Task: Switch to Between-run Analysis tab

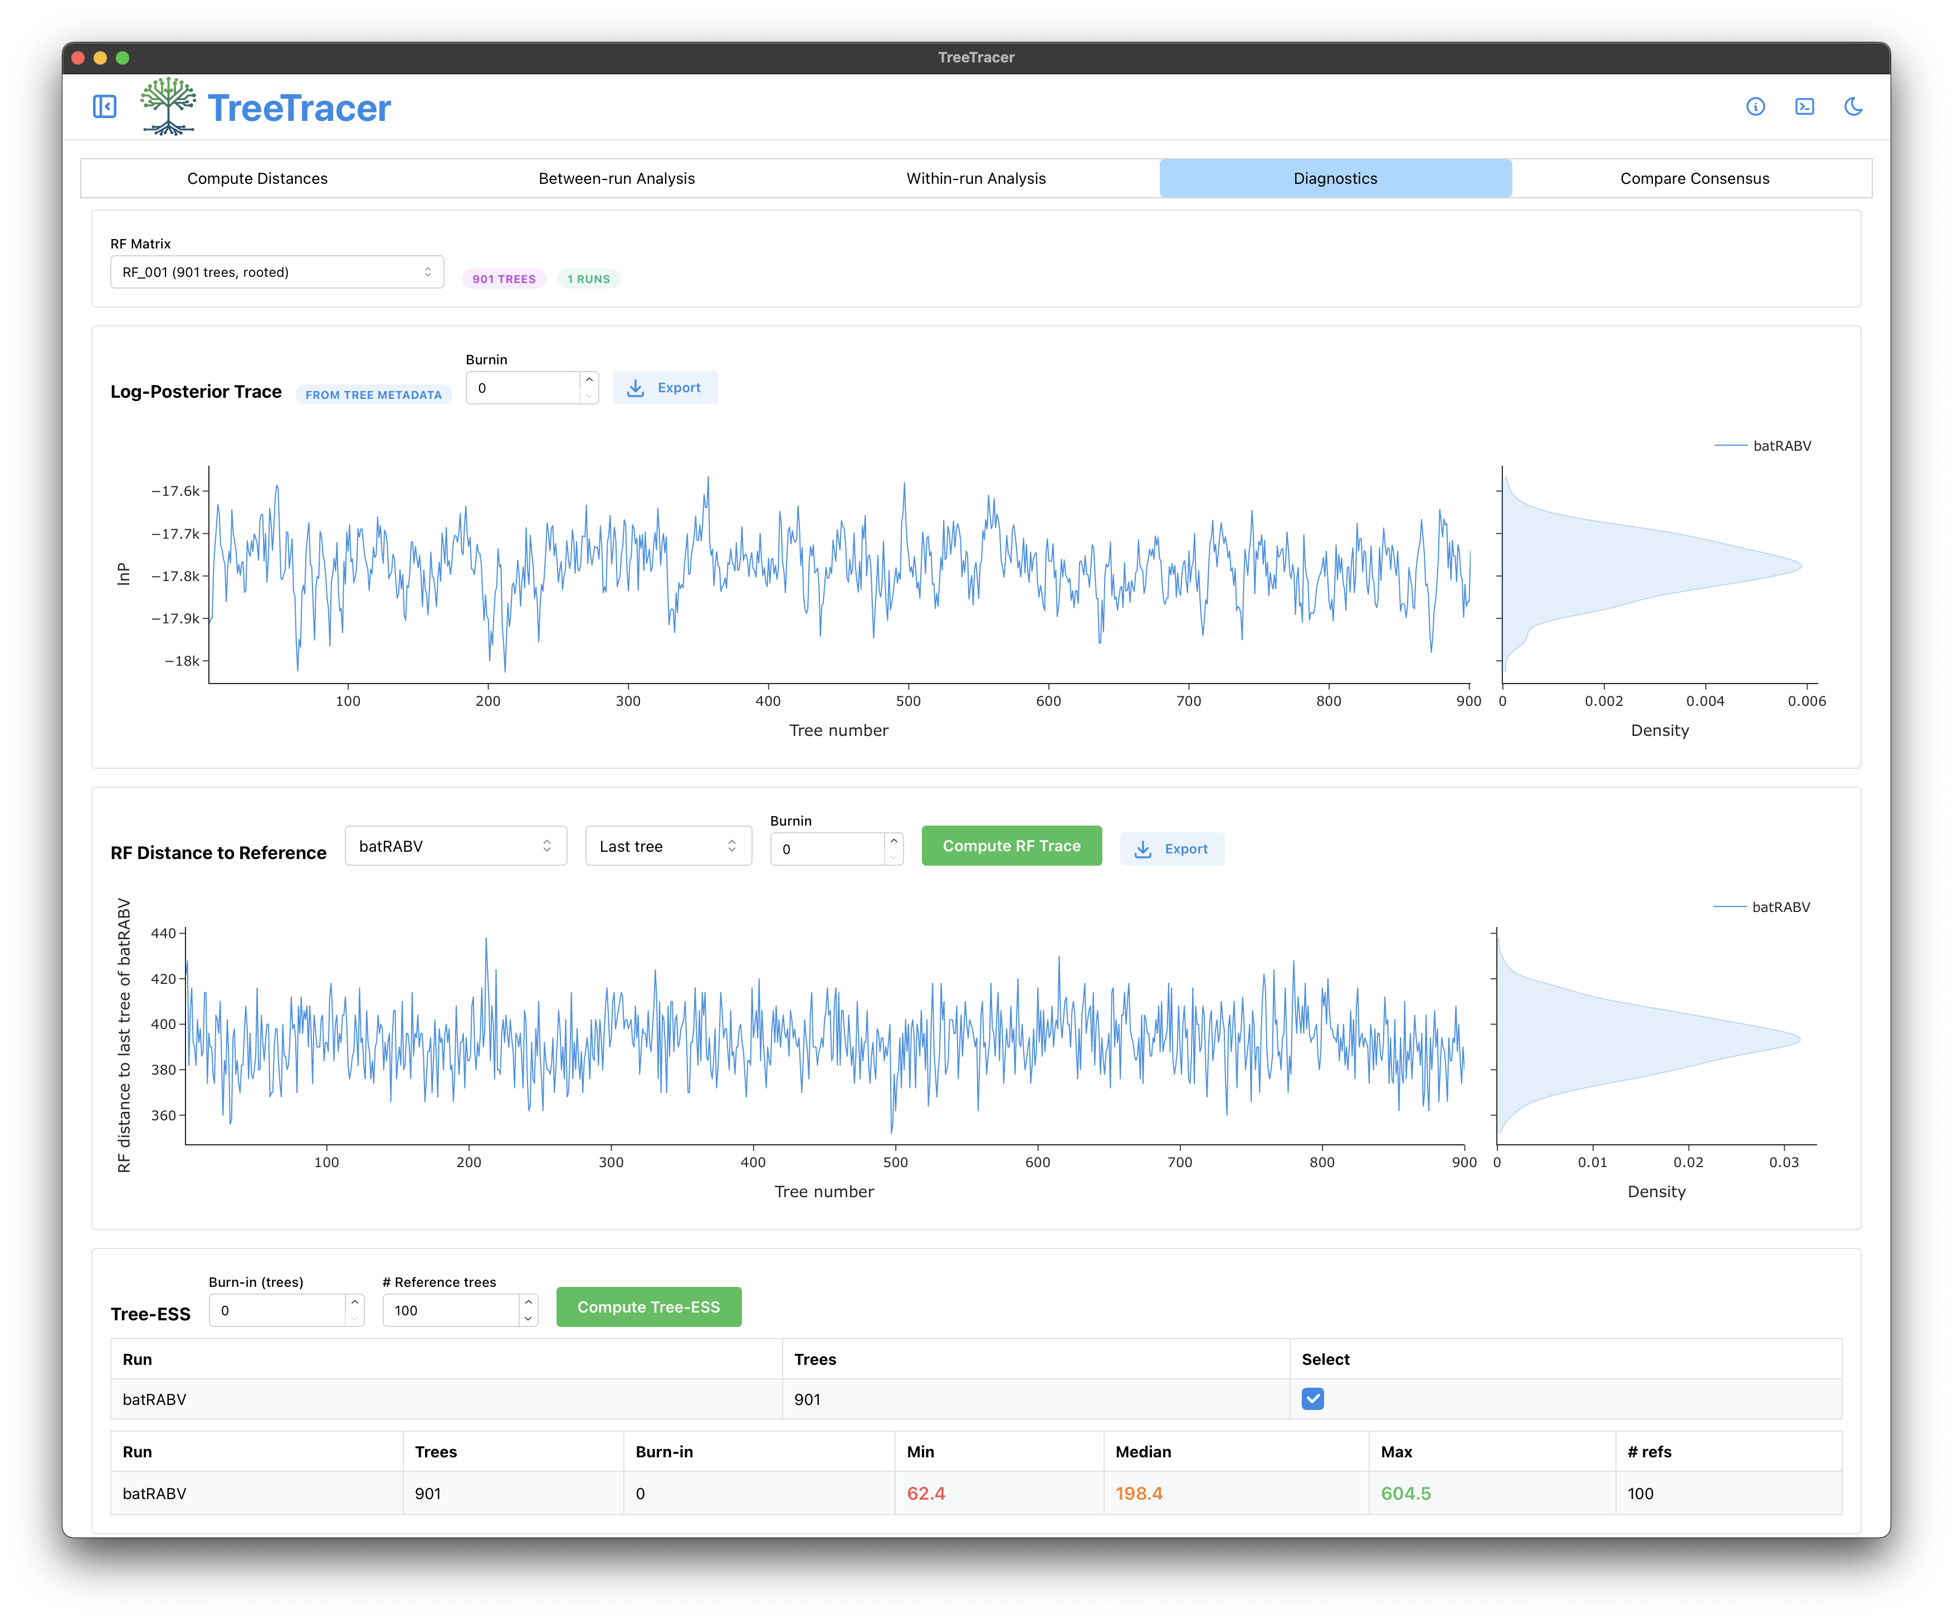Action: tap(617, 179)
